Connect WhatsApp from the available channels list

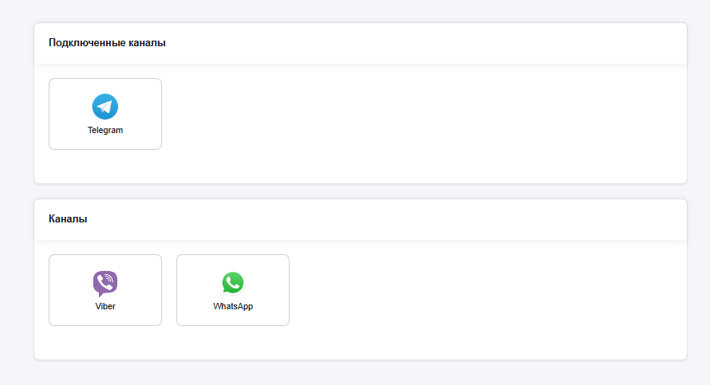pyautogui.click(x=233, y=290)
